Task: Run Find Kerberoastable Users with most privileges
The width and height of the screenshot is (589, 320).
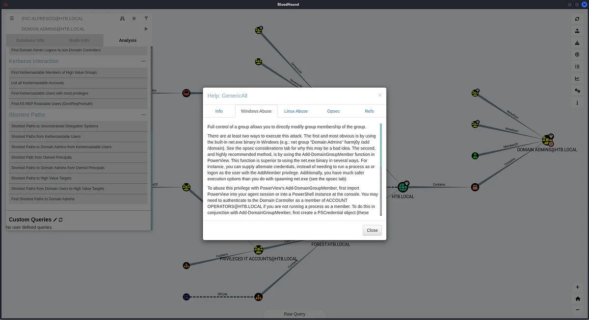Action: [78, 93]
